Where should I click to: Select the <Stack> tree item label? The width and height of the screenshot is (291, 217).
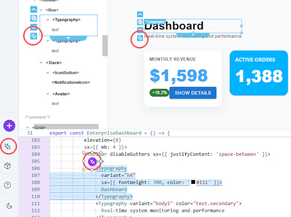coord(53,63)
